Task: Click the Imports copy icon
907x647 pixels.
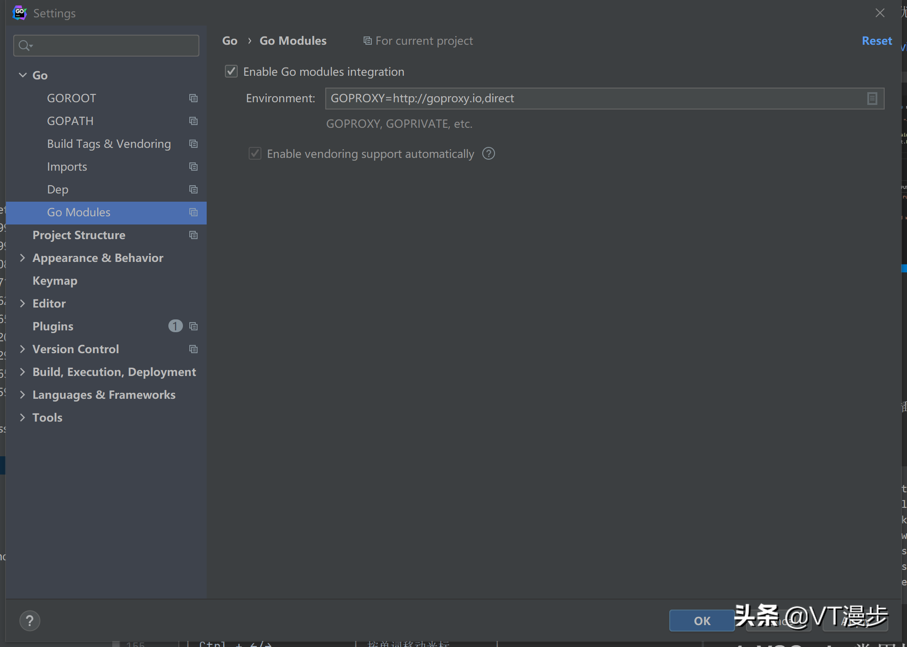Action: point(194,166)
